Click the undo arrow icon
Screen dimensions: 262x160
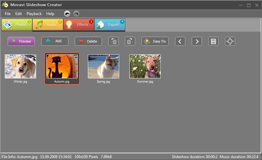coord(67,14)
